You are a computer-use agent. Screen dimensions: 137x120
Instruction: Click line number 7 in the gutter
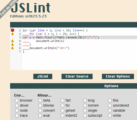(x=20, y=51)
